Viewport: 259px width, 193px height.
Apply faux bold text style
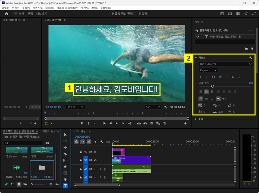click(x=201, y=76)
